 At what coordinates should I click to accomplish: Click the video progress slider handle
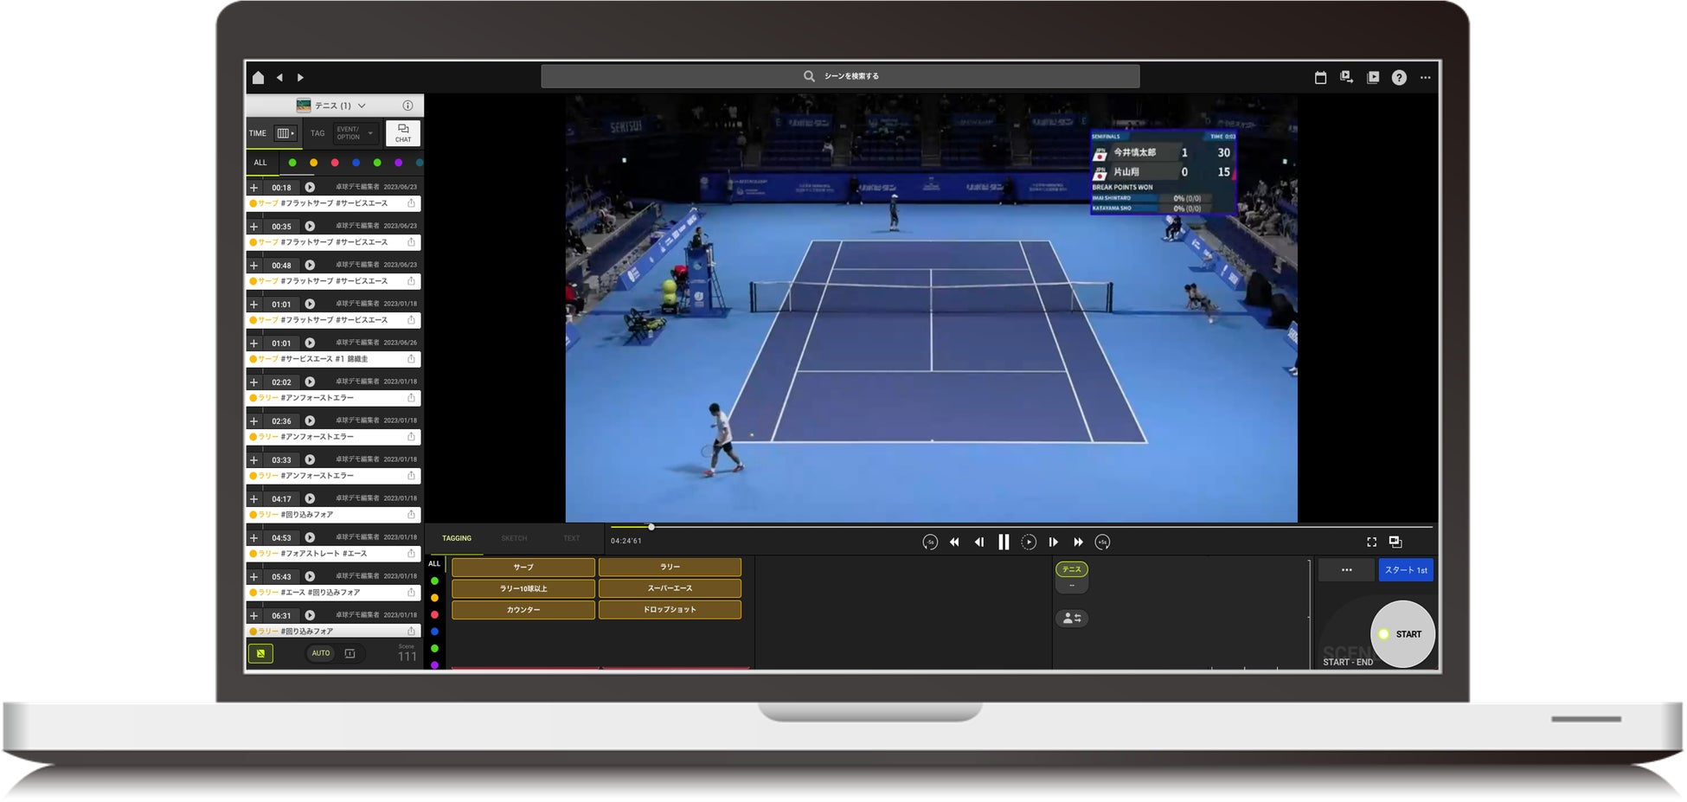tap(651, 527)
